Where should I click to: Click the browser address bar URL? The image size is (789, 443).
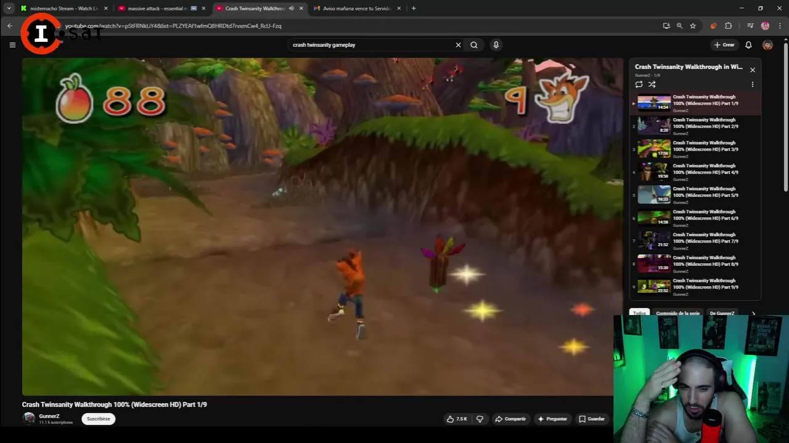(x=173, y=26)
